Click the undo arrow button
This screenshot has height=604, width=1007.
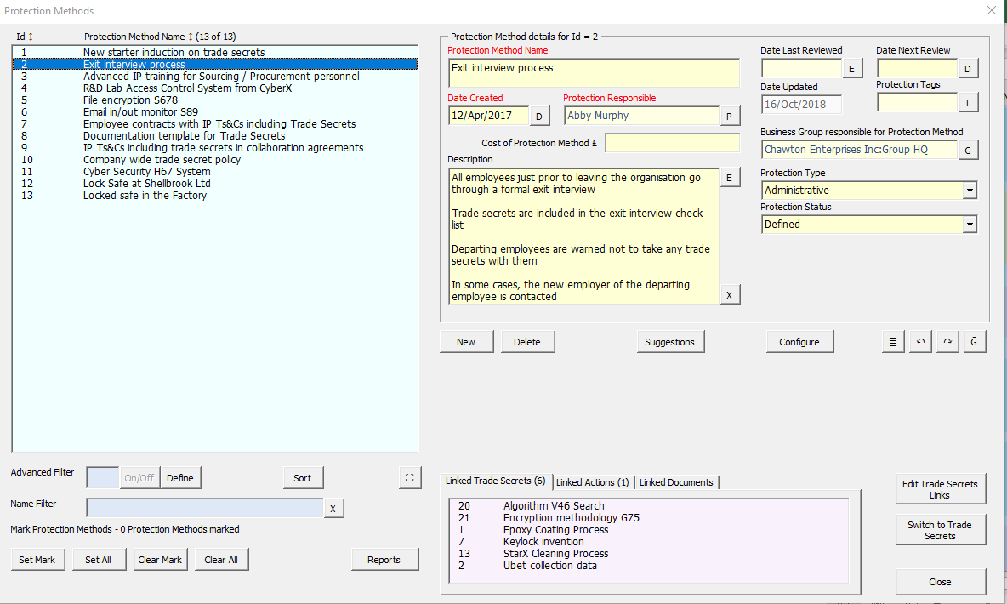click(919, 342)
